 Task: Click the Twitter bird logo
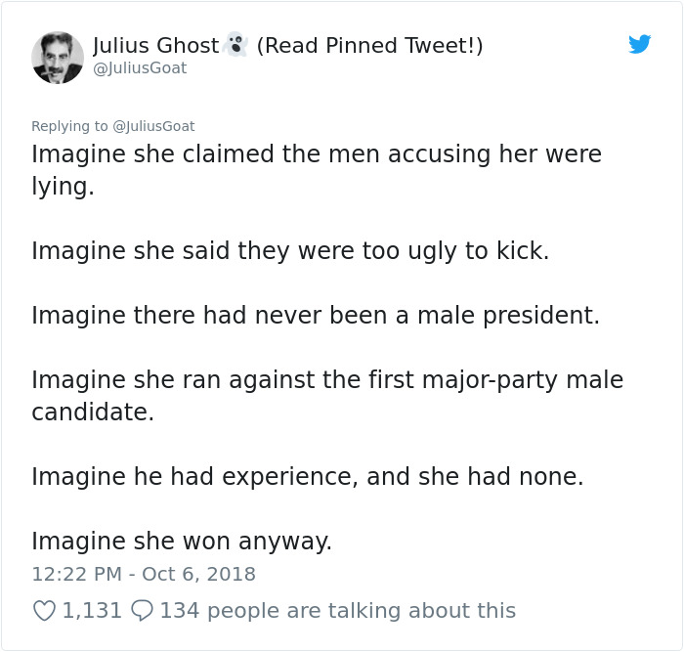pyautogui.click(x=639, y=44)
